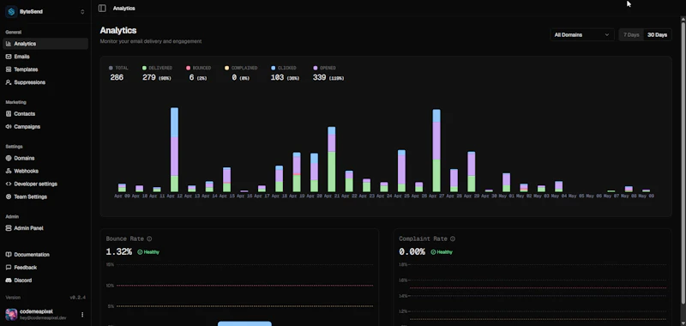Click the Team Settings icon

point(9,197)
